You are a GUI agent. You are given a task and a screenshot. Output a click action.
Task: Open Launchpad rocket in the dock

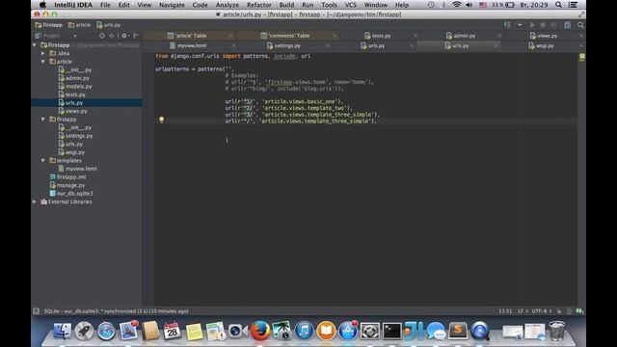click(84, 331)
